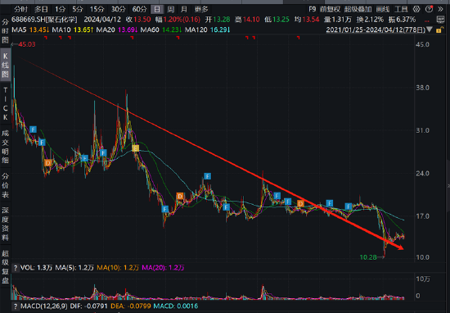Click the 45.03 high price label

coord(27,44)
